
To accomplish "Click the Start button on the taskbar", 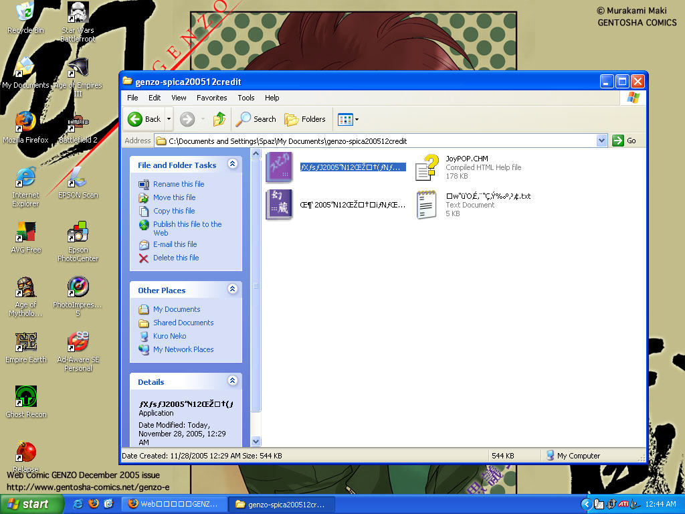I will tap(28, 504).
